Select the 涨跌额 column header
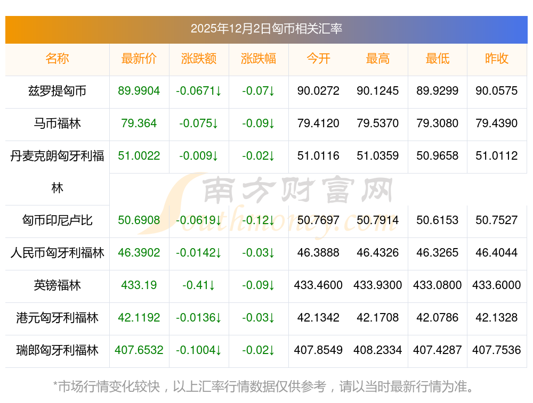The height and width of the screenshot is (403, 533). pos(199,59)
